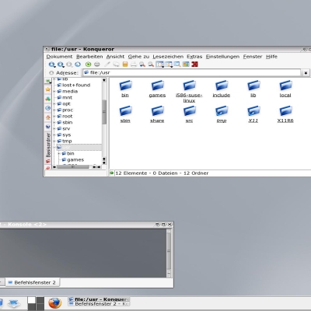311x311 pixels.
Task: Select the Befehlsfenster 2 tab in Konsole
Action: [33, 282]
